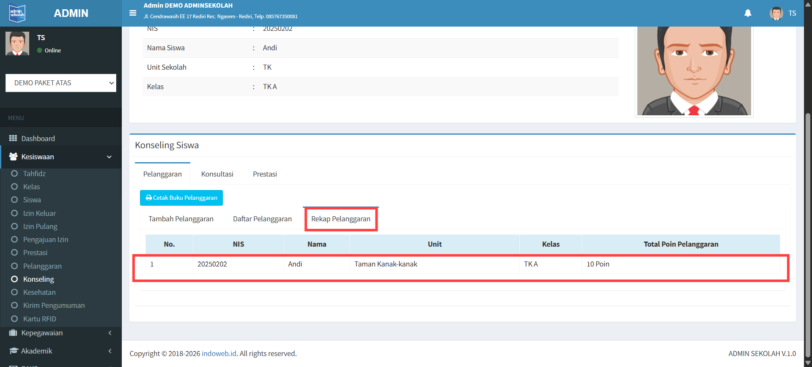812x367 pixels.
Task: Open the notification bell icon
Action: (748, 13)
